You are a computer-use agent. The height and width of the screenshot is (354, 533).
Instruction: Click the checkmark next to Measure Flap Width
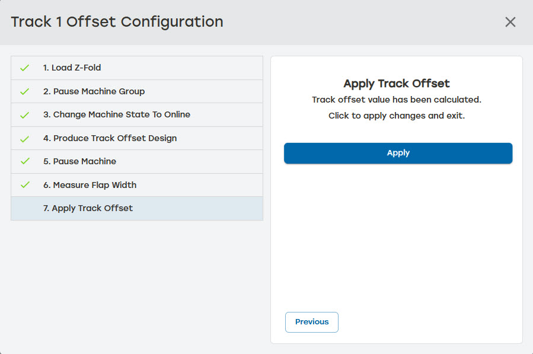(x=24, y=184)
